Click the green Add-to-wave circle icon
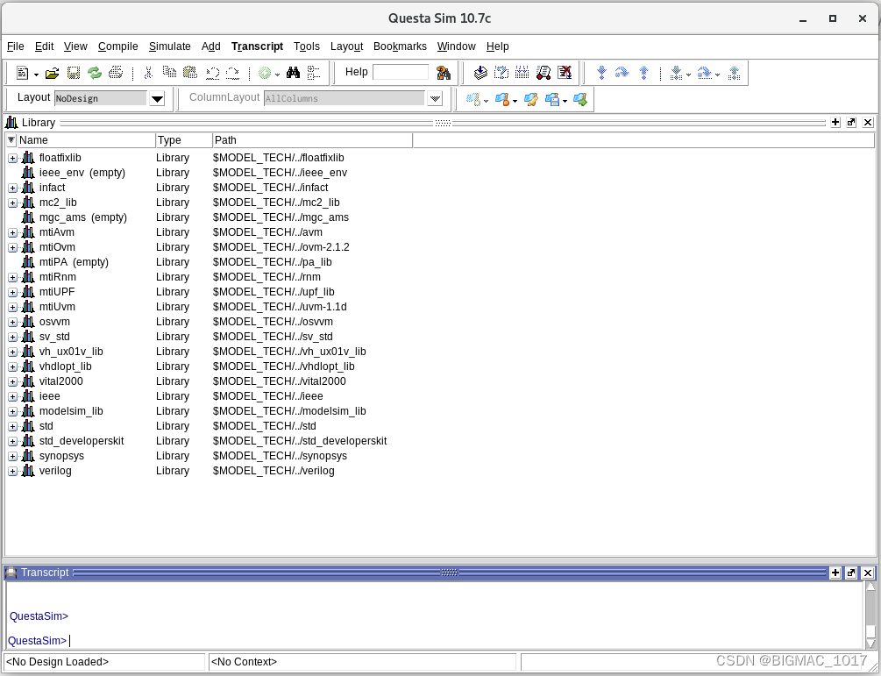Screen dimensions: 881x676 click(265, 73)
